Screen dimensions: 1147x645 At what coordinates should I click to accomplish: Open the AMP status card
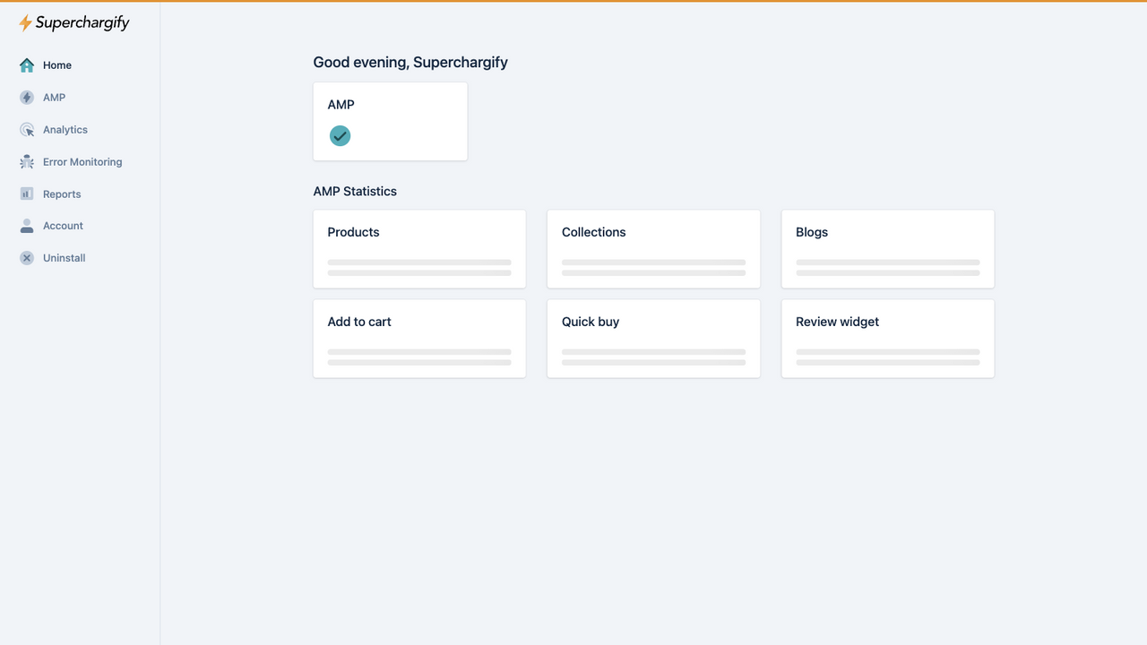pyautogui.click(x=390, y=122)
